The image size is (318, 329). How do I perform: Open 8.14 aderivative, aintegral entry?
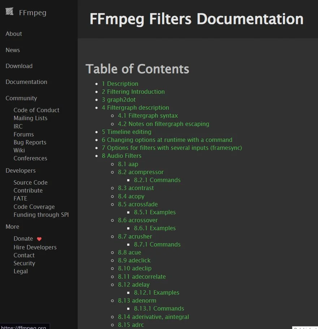coord(154,317)
